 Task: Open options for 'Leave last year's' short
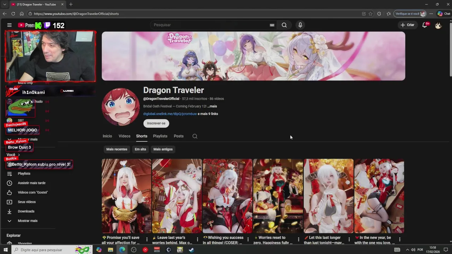tap(197, 240)
